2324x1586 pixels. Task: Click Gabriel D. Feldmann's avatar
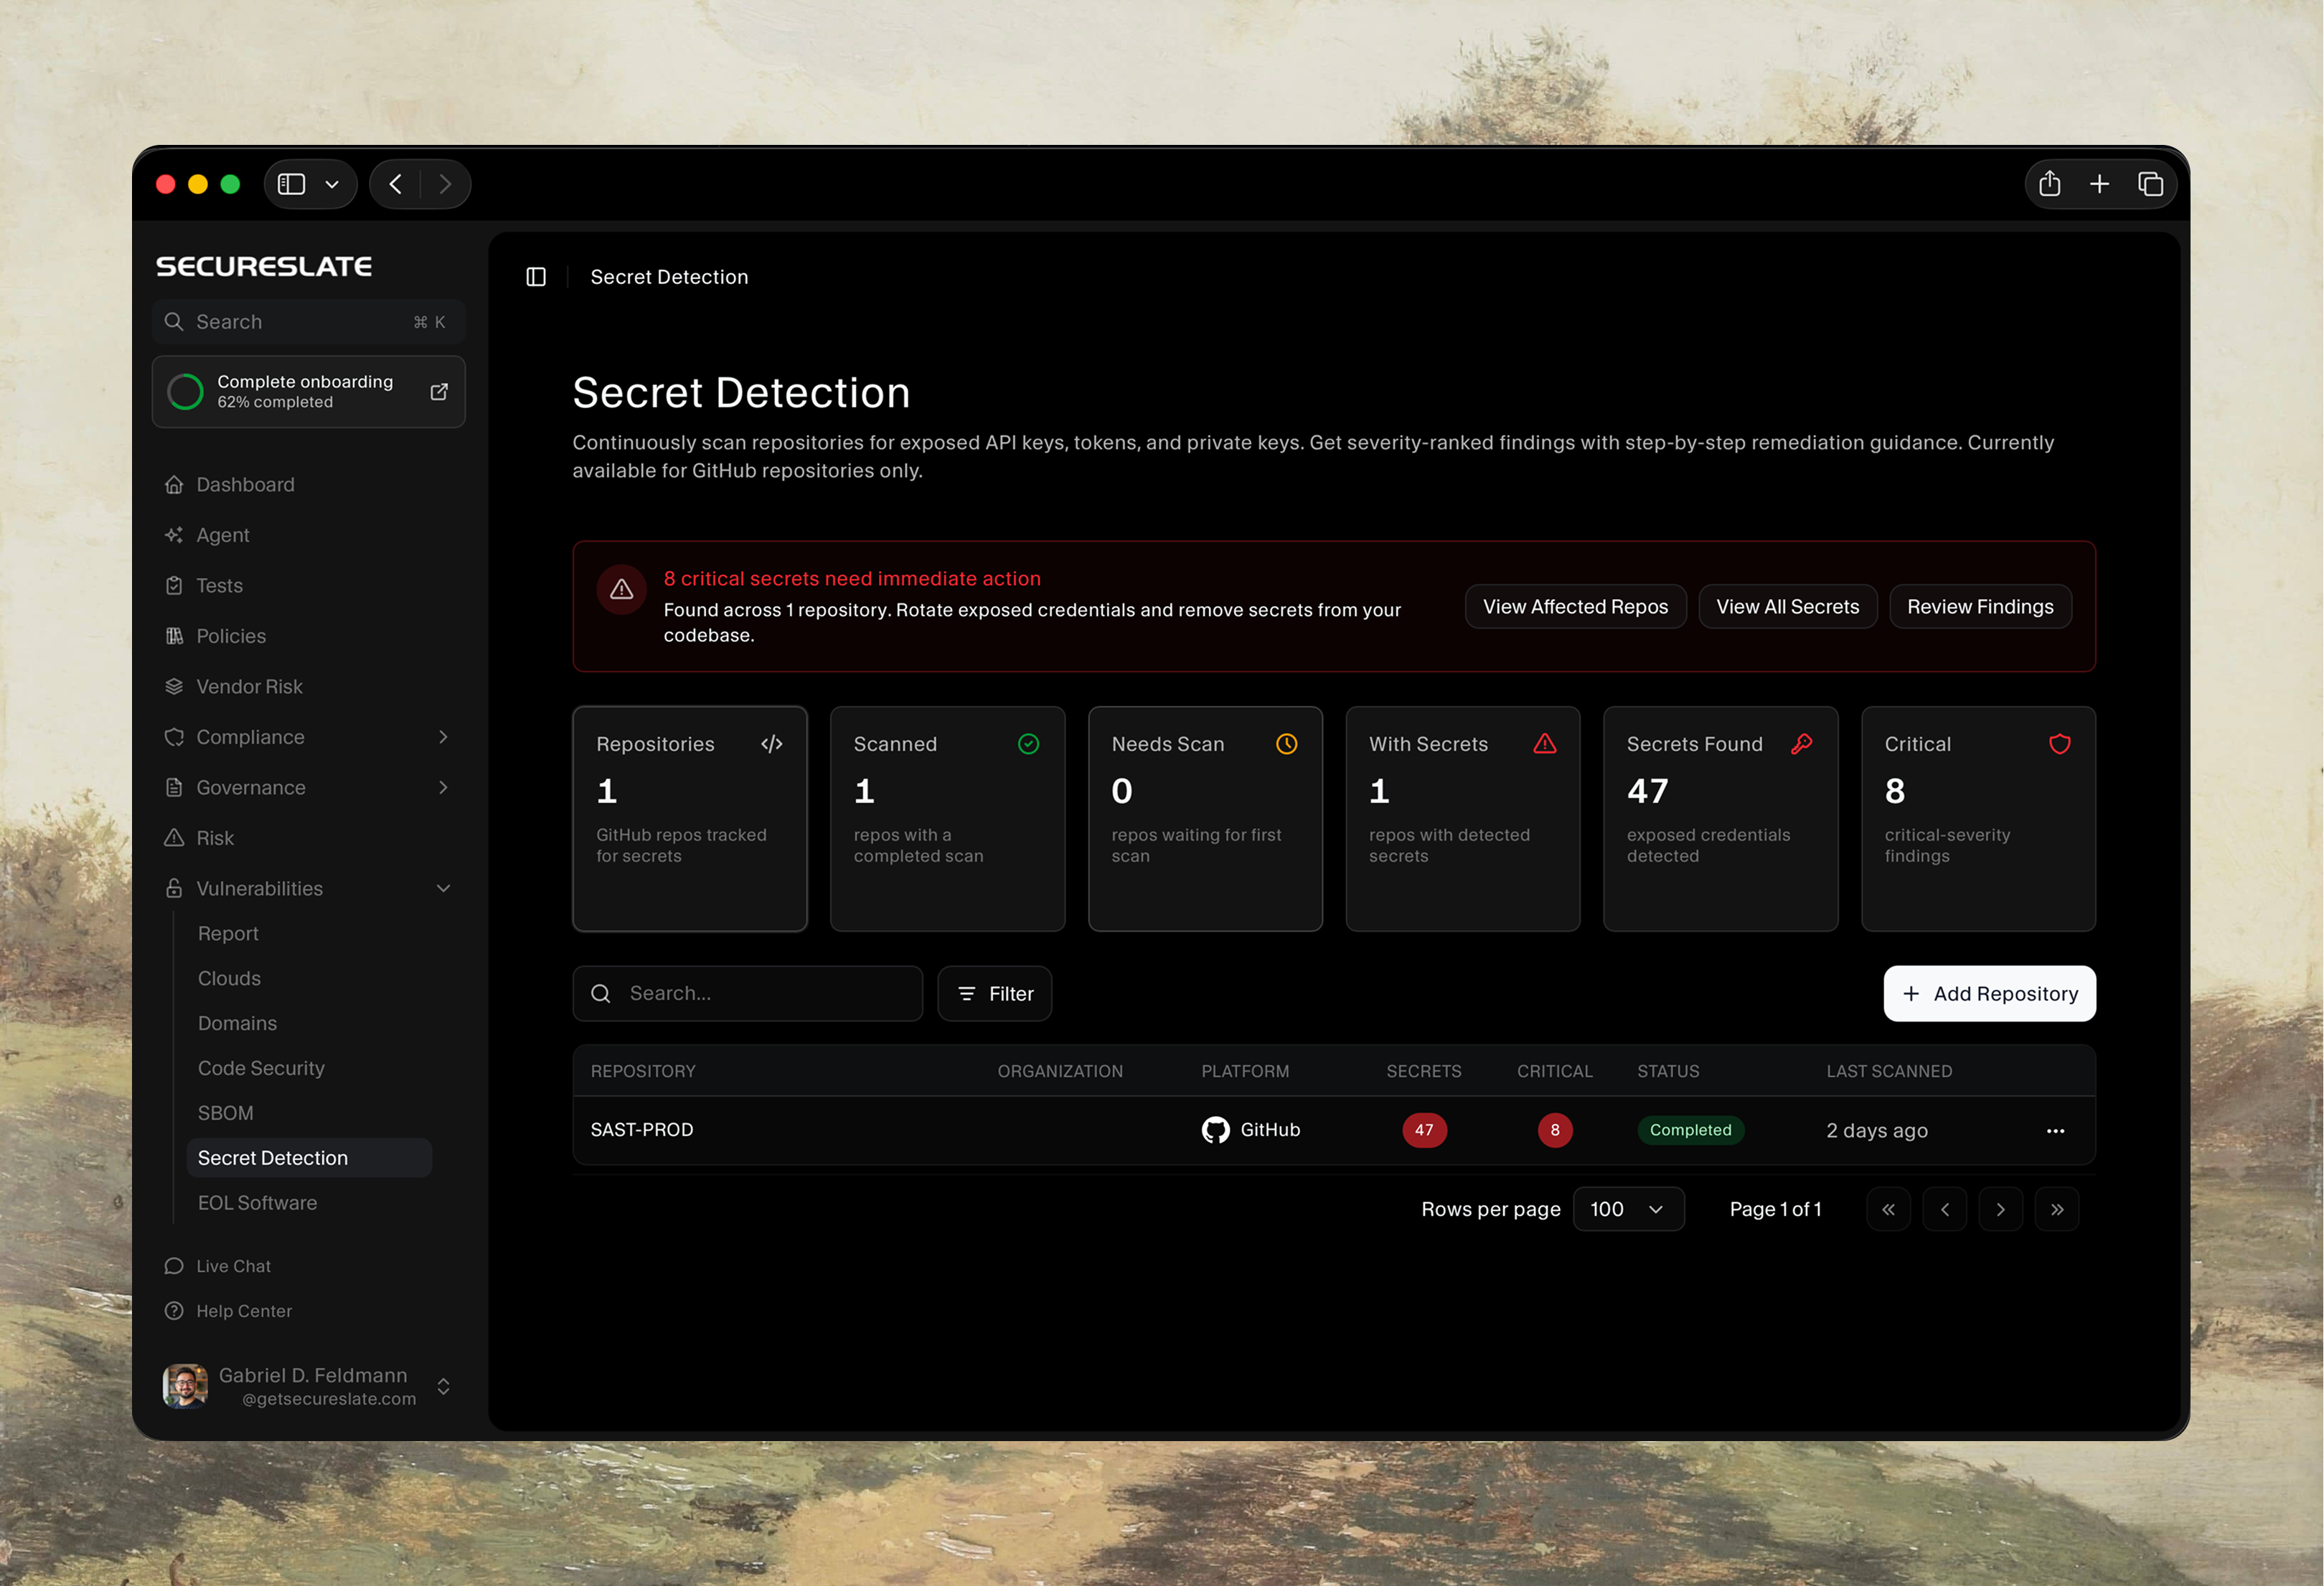(x=185, y=1387)
